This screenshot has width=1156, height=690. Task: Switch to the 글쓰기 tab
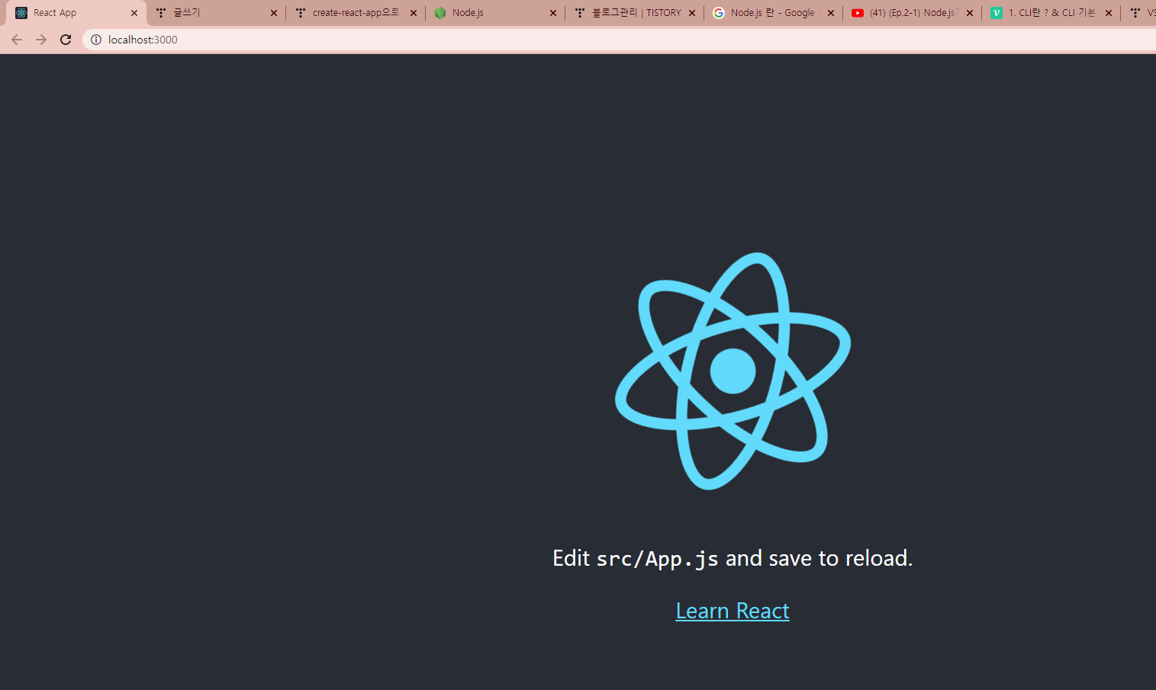217,13
